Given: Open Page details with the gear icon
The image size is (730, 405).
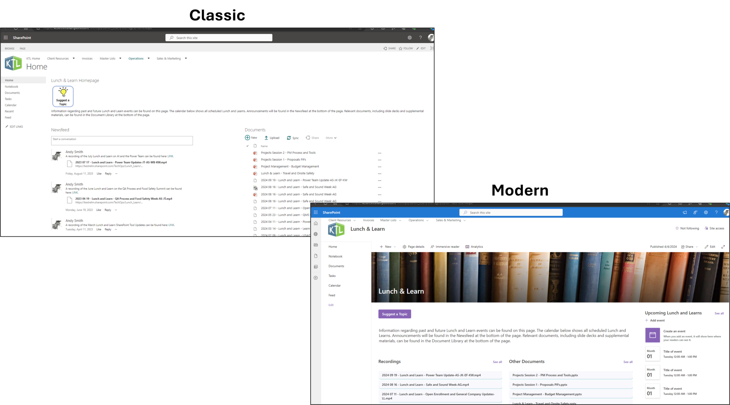Looking at the screenshot, I should click(x=413, y=246).
